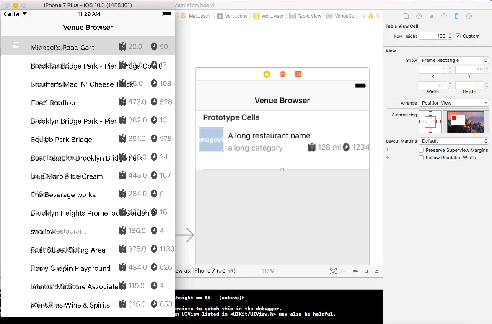Click the X position stepper
This screenshot has height=324, width=492.
pos(450,70)
